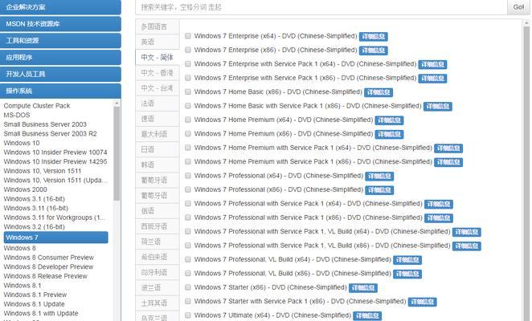Check Enterprise with Service Pack 1 (x64) checkbox

(x=187, y=63)
